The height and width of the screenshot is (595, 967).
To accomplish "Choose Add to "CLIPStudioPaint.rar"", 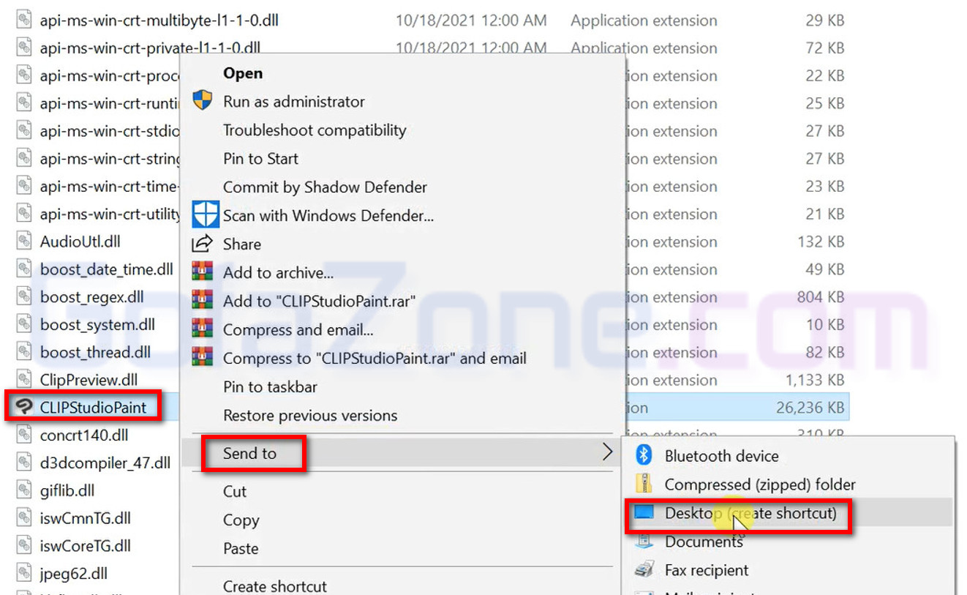I will [319, 301].
